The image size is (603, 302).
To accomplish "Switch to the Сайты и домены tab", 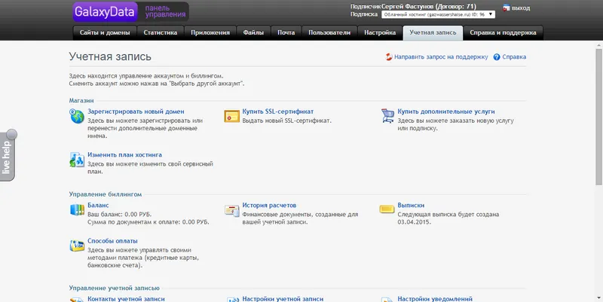I will pos(105,32).
